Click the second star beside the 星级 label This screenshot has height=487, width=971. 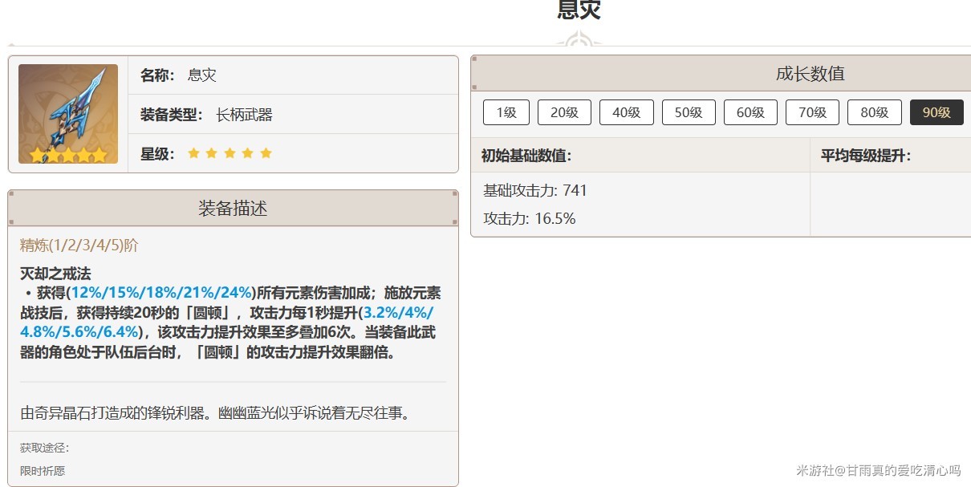[x=212, y=152]
